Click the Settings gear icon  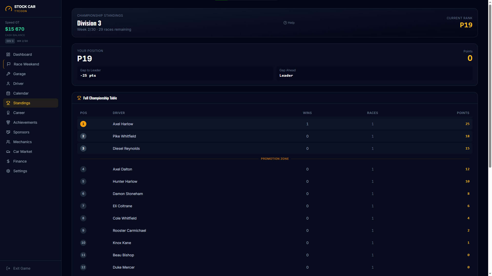(x=8, y=171)
